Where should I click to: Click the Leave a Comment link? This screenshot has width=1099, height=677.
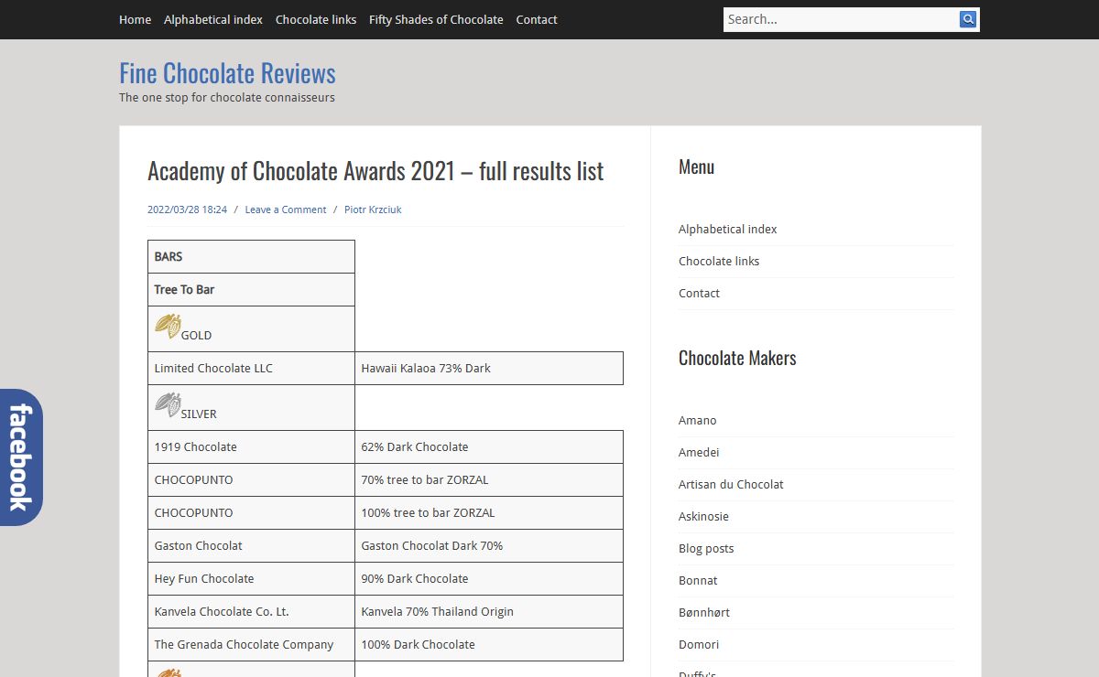tap(286, 210)
